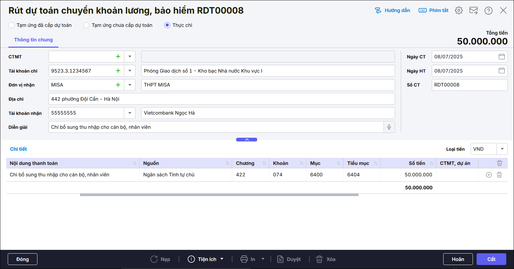Open the Tiện ích menu
The width and height of the screenshot is (514, 269).
[206, 259]
